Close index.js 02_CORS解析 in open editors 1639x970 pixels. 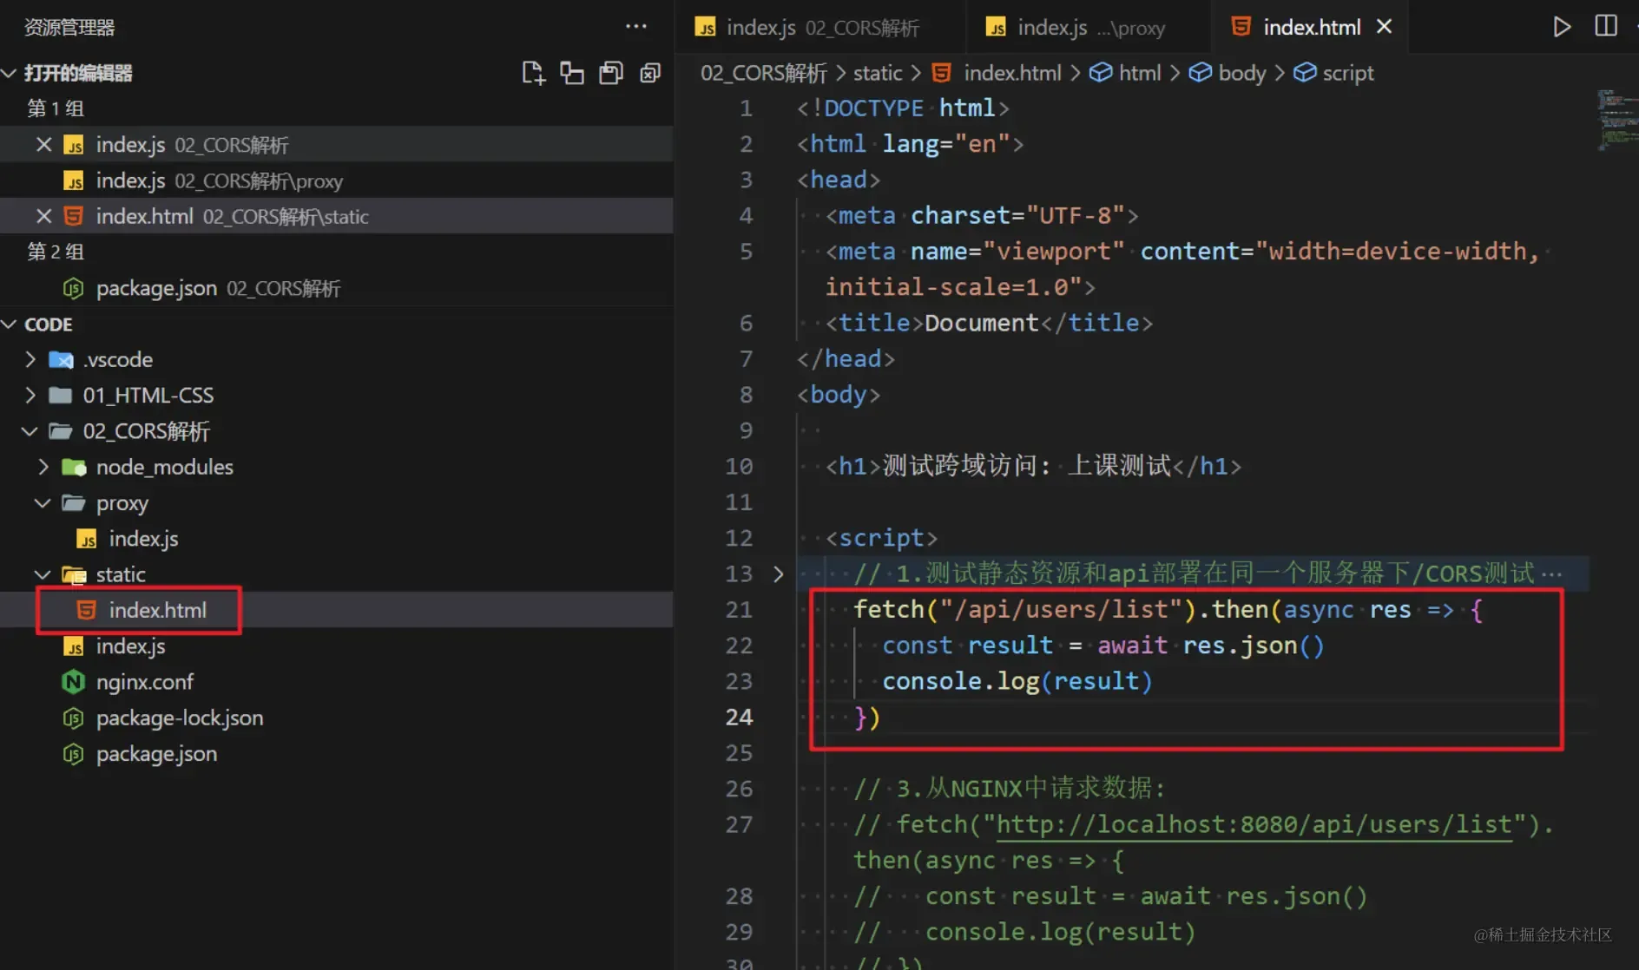click(x=43, y=144)
